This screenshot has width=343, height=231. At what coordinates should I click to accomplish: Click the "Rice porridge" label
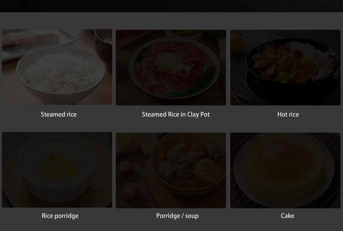(x=60, y=216)
